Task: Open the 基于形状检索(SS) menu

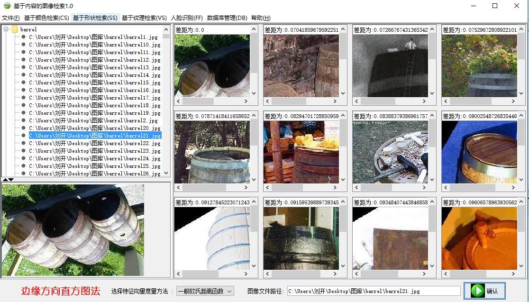Action: (x=95, y=18)
